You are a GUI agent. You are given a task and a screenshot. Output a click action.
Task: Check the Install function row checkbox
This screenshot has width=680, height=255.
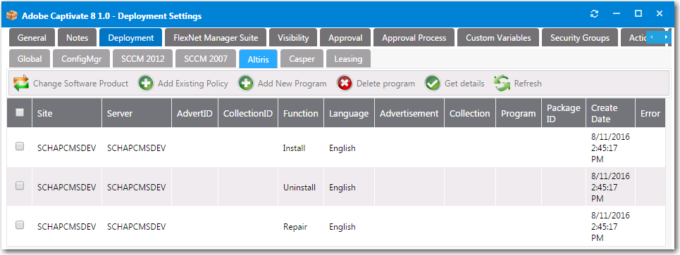(x=20, y=146)
